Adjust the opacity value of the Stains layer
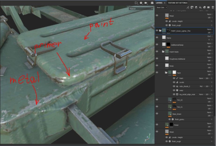Image resolution: width=216 pixels, height=146 pixels. tap(210, 40)
